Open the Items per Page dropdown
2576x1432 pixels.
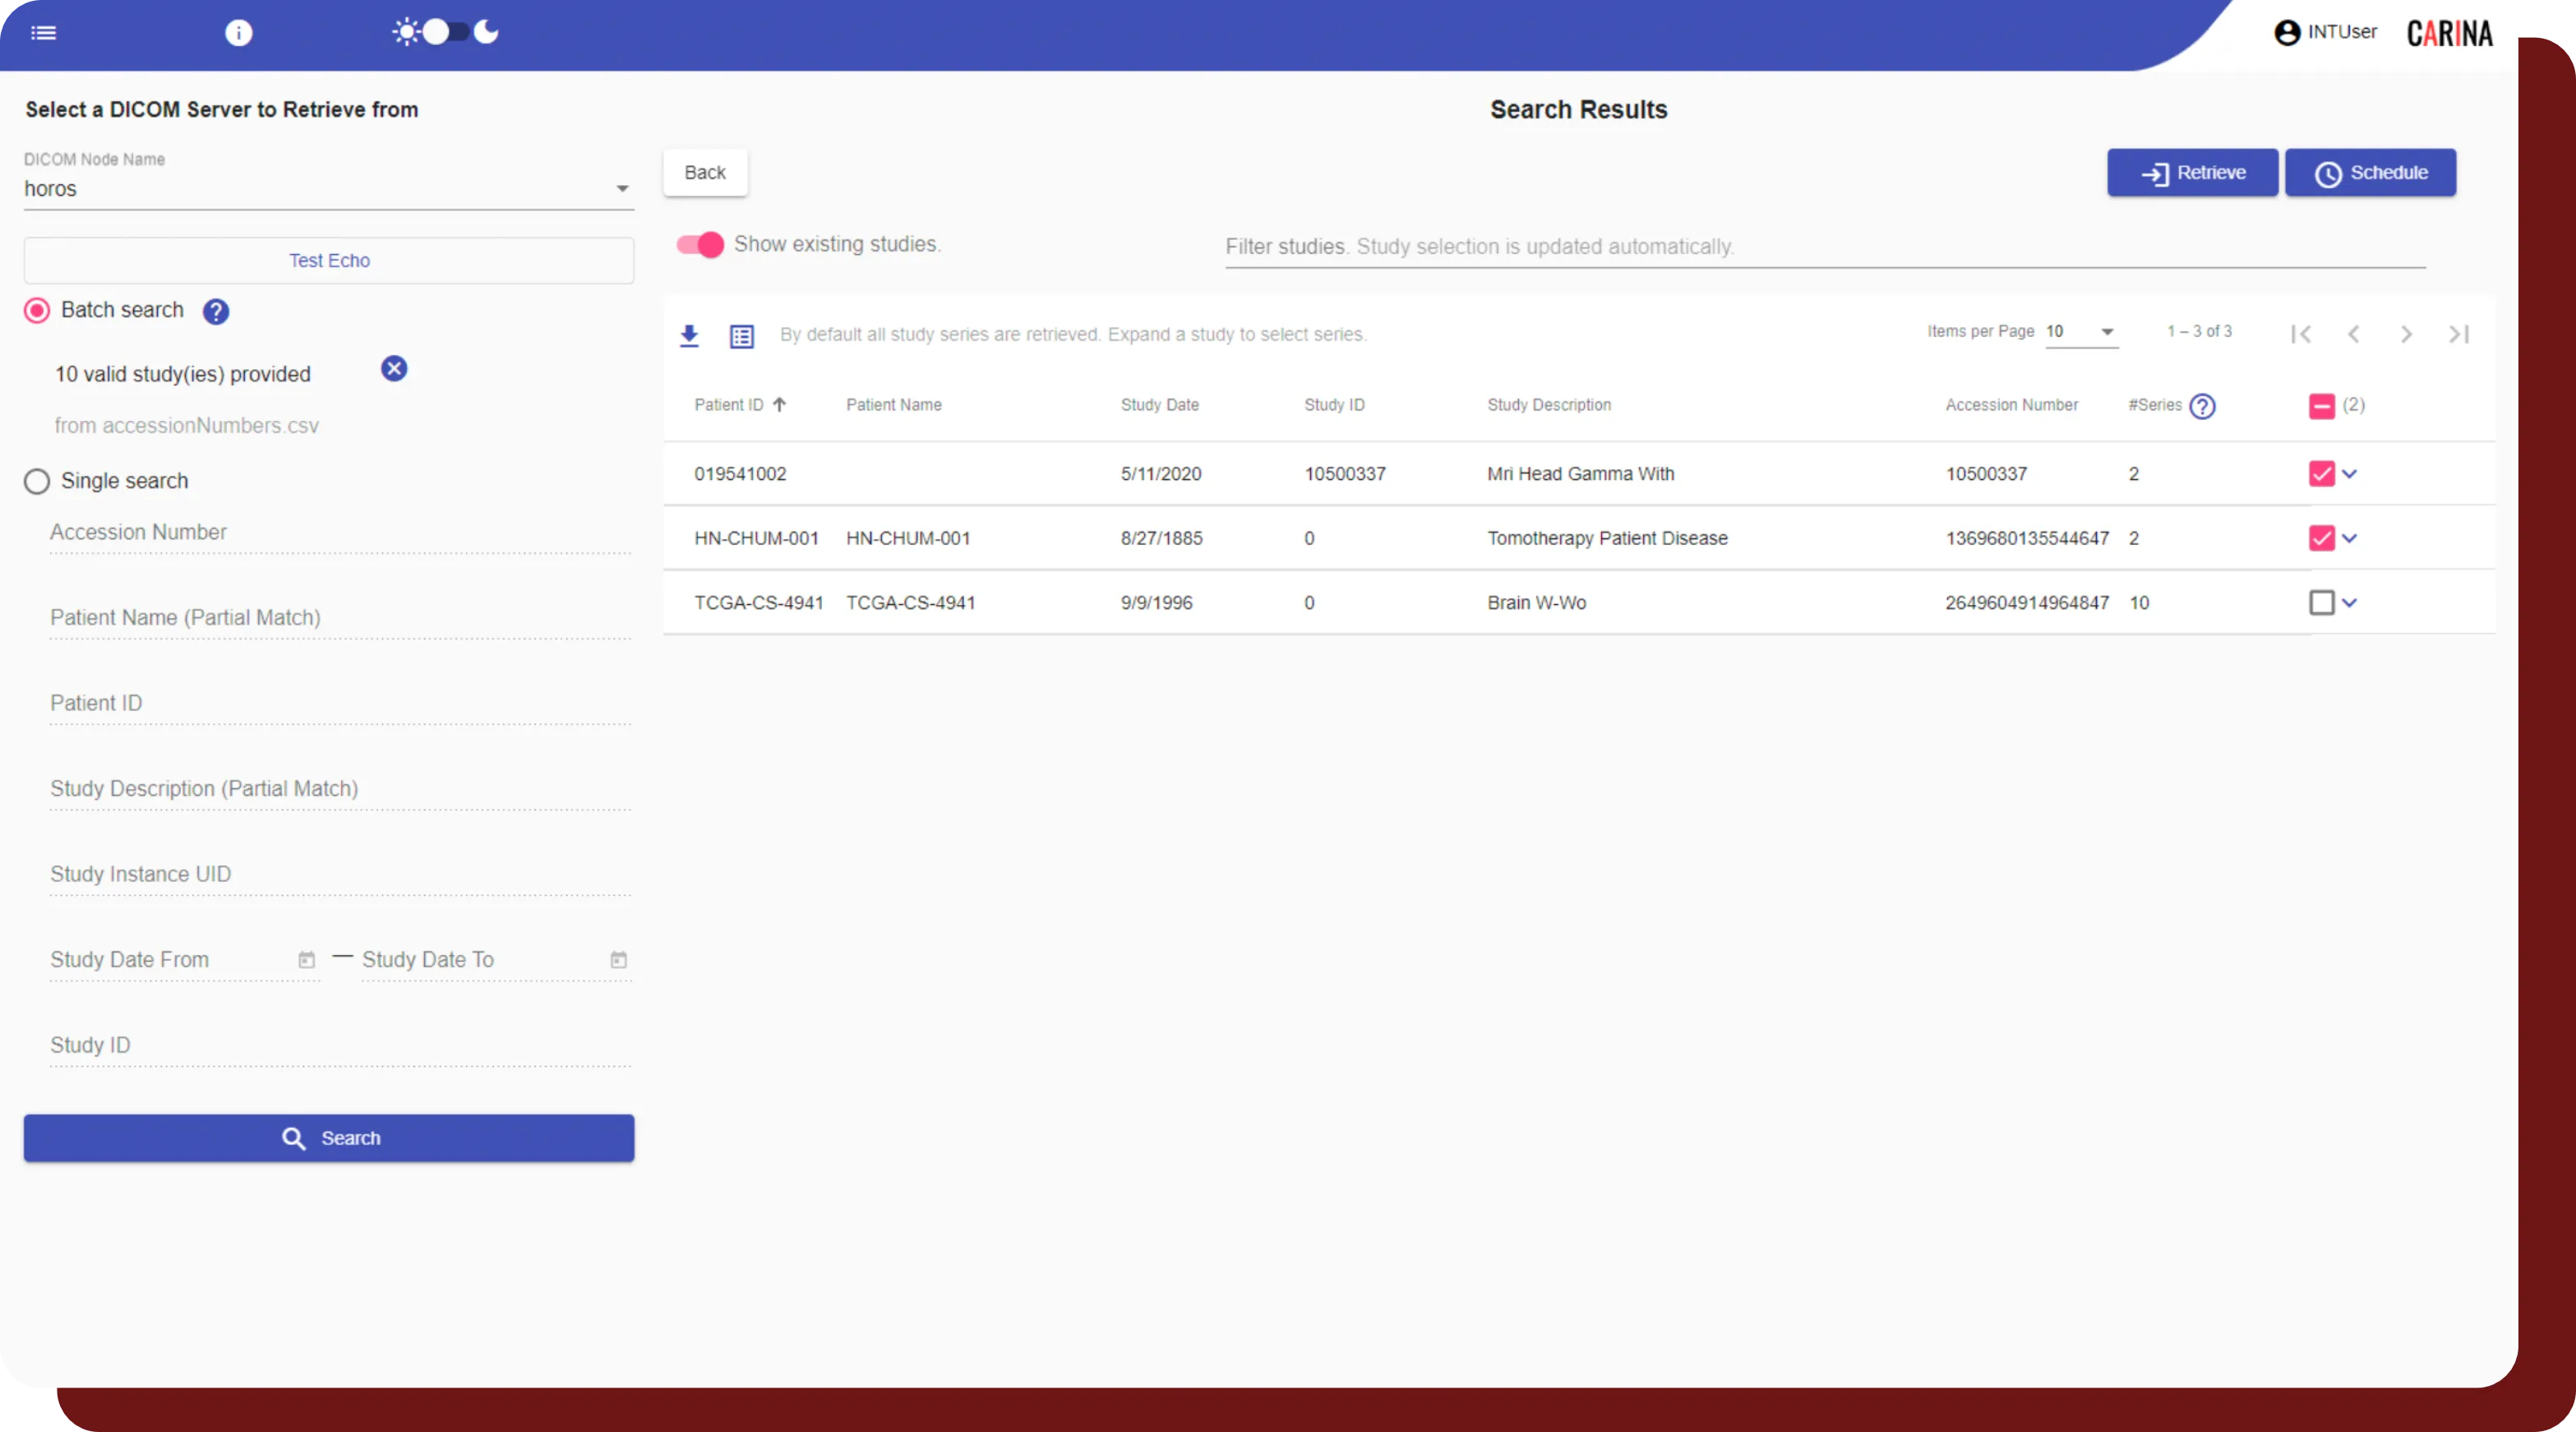(x=2083, y=332)
